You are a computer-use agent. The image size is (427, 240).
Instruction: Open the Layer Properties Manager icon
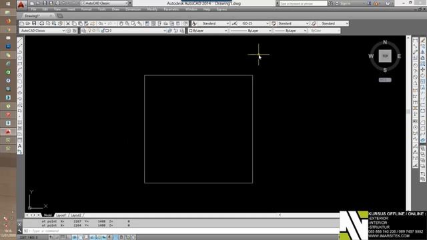(83, 31)
